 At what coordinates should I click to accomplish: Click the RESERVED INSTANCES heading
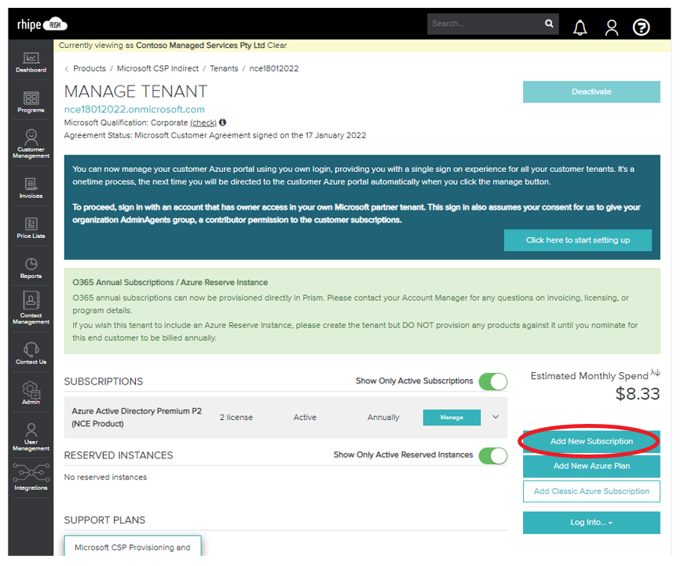[x=119, y=455]
